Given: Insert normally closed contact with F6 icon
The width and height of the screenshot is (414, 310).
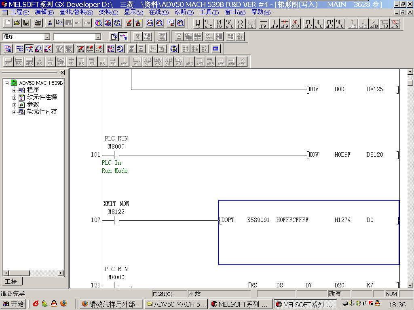Looking at the screenshot, I should 220,23.
